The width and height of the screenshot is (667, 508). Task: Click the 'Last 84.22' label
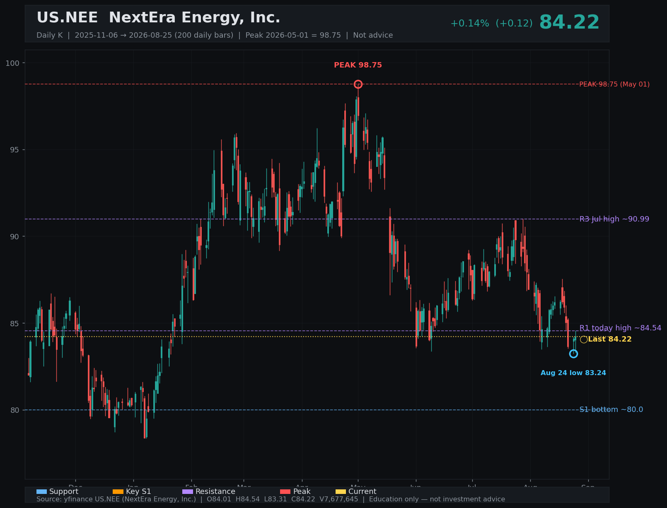click(610, 339)
